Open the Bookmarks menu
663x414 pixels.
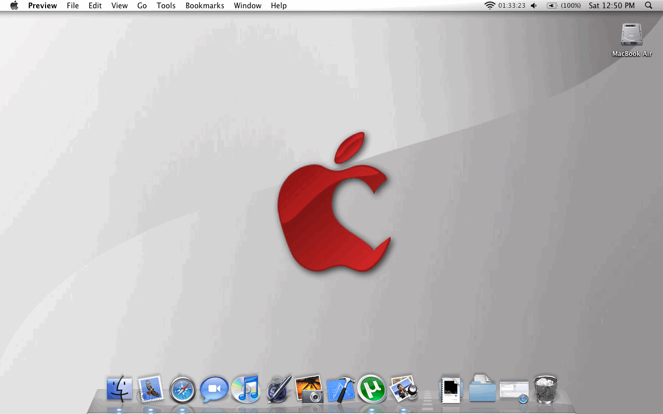[x=205, y=6]
